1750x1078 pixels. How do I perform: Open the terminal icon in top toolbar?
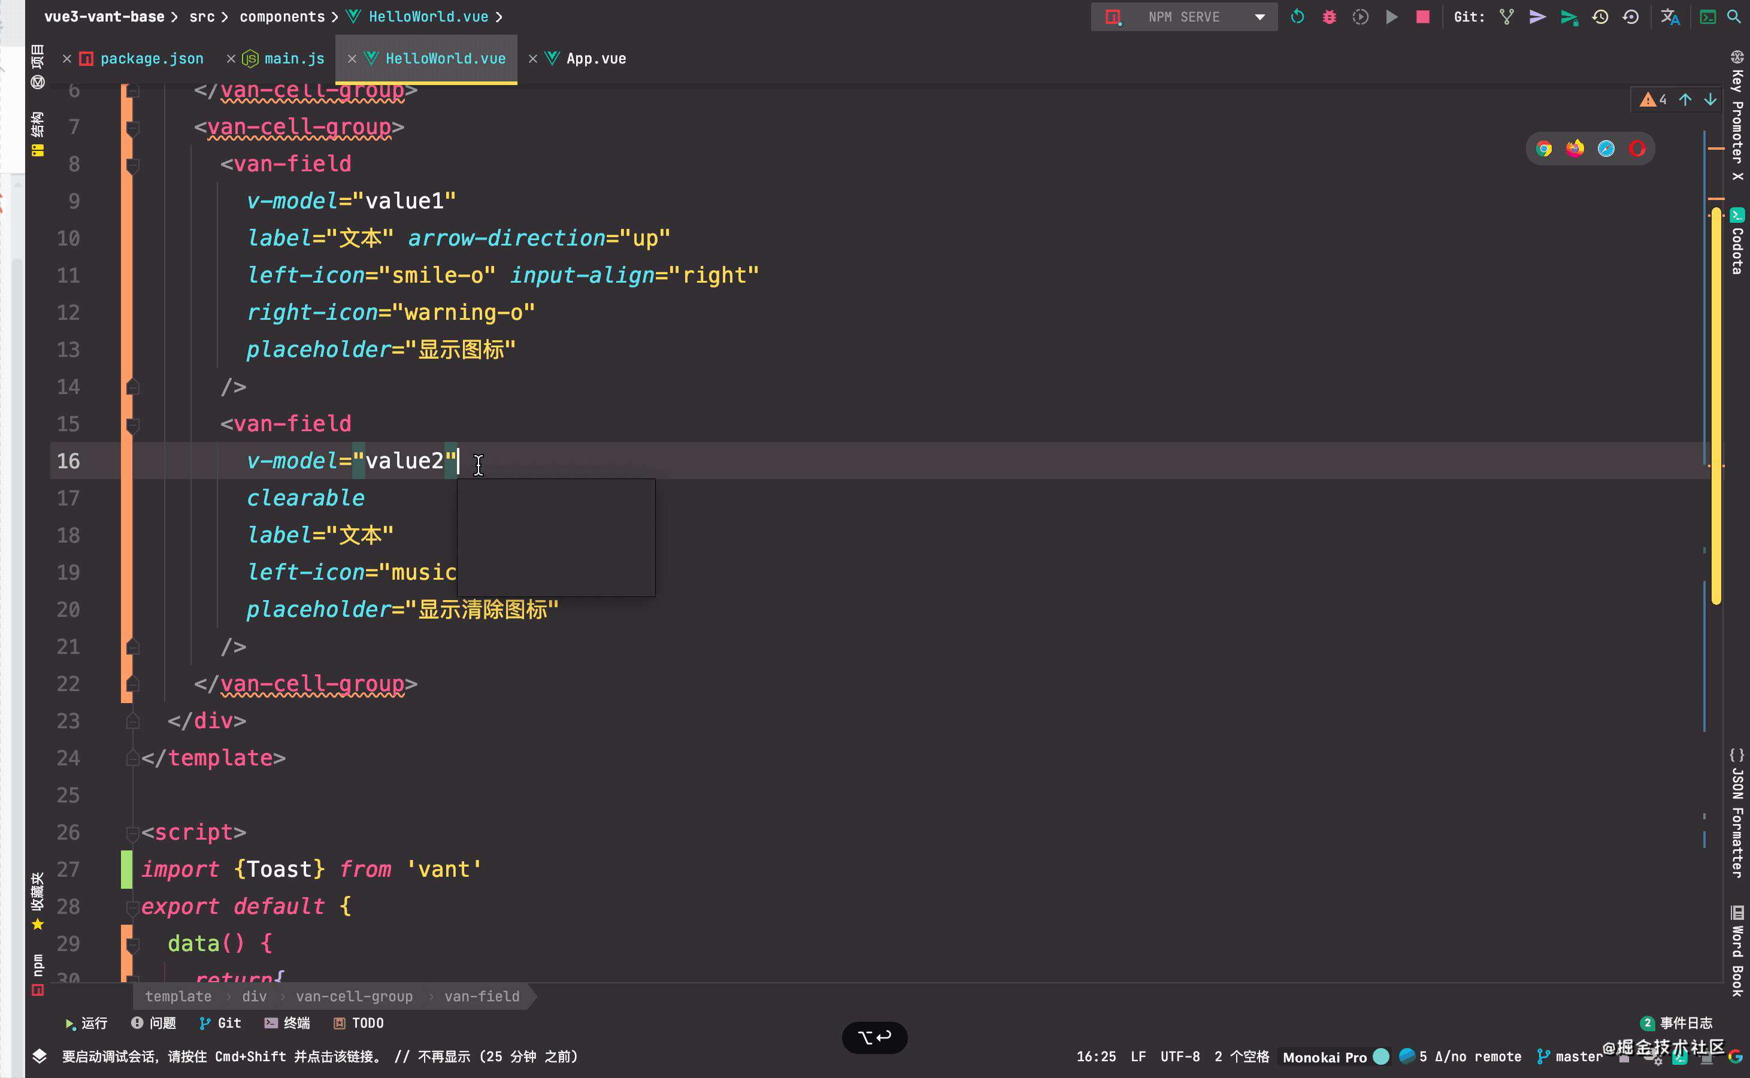[1708, 16]
